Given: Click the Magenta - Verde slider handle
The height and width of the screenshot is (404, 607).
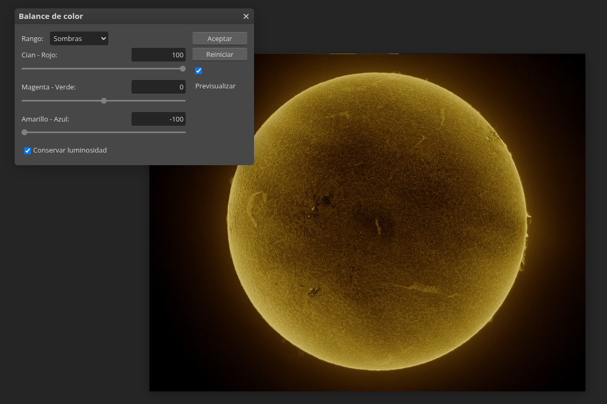Looking at the screenshot, I should click(x=104, y=100).
